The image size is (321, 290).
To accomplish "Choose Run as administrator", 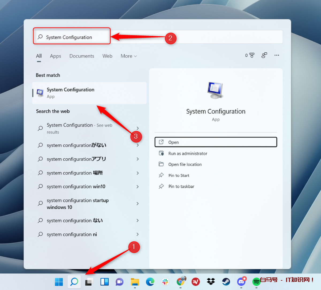I will pos(188,153).
